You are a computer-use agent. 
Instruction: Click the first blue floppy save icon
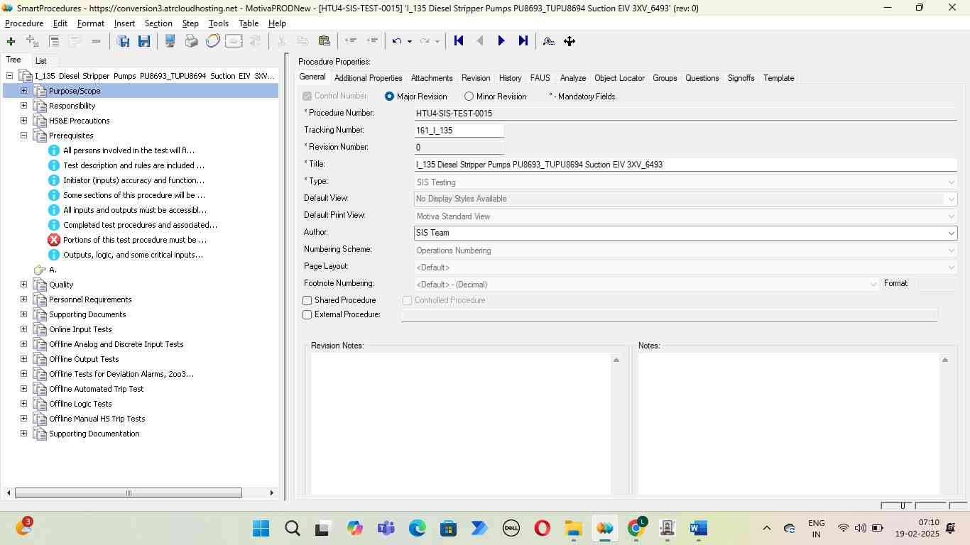click(x=123, y=41)
